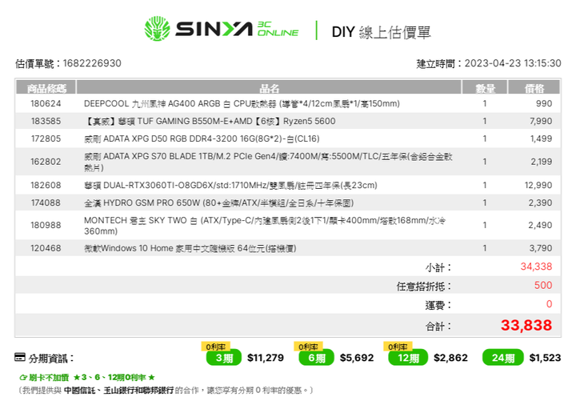Click the price 7,990
The width and height of the screenshot is (576, 409).
541,121
